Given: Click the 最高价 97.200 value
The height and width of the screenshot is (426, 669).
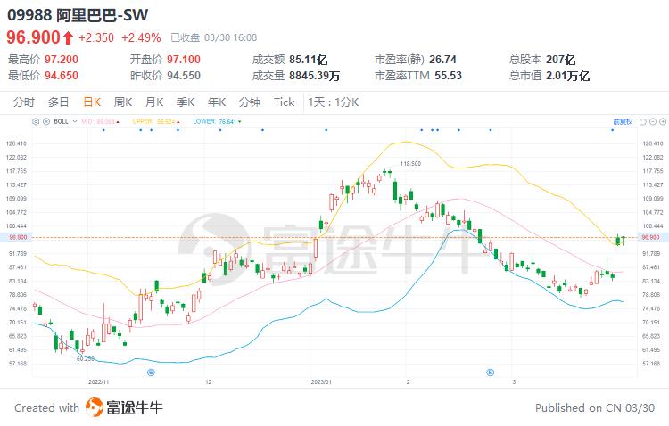Looking at the screenshot, I should [x=62, y=60].
